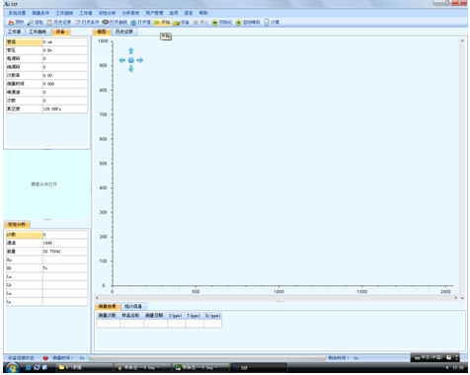The image size is (470, 375).
Task: Open the 系统设置 menu
Action: point(17,13)
